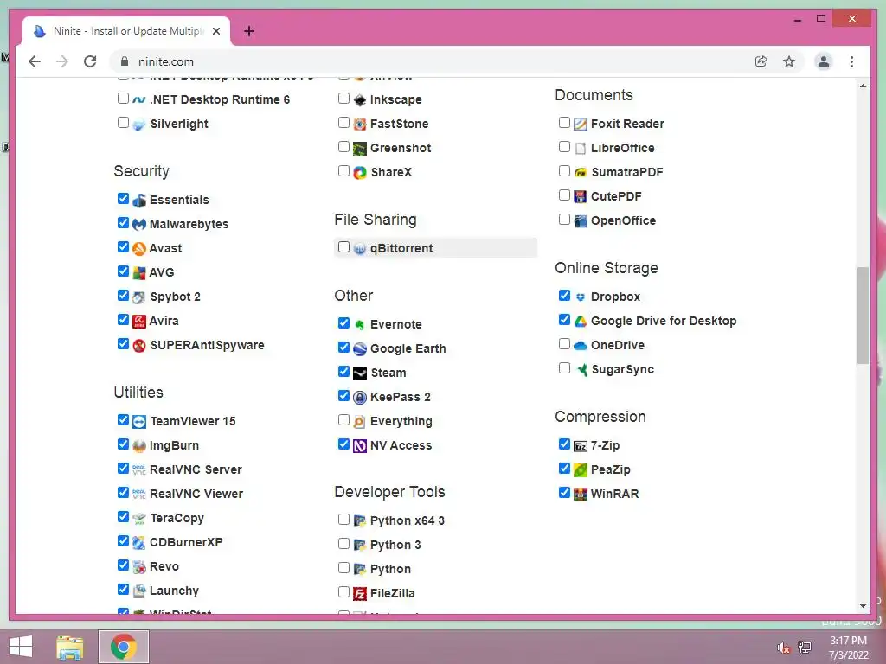Click the SumatraPDF icon
The image size is (886, 664).
pyautogui.click(x=581, y=173)
